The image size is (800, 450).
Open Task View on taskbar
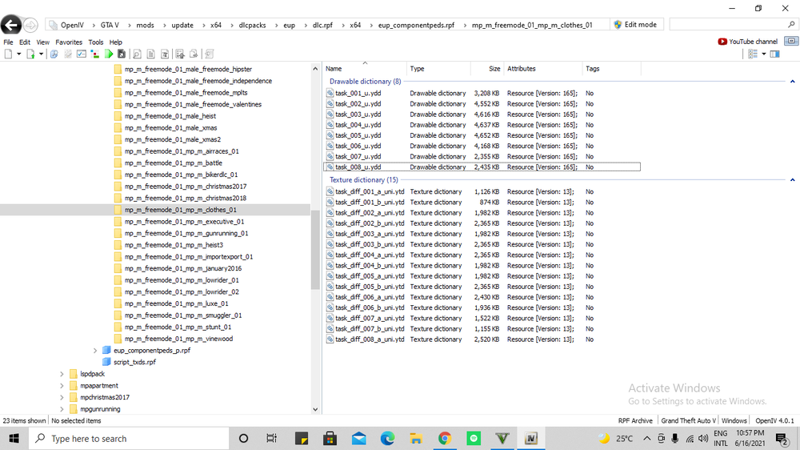tap(271, 438)
